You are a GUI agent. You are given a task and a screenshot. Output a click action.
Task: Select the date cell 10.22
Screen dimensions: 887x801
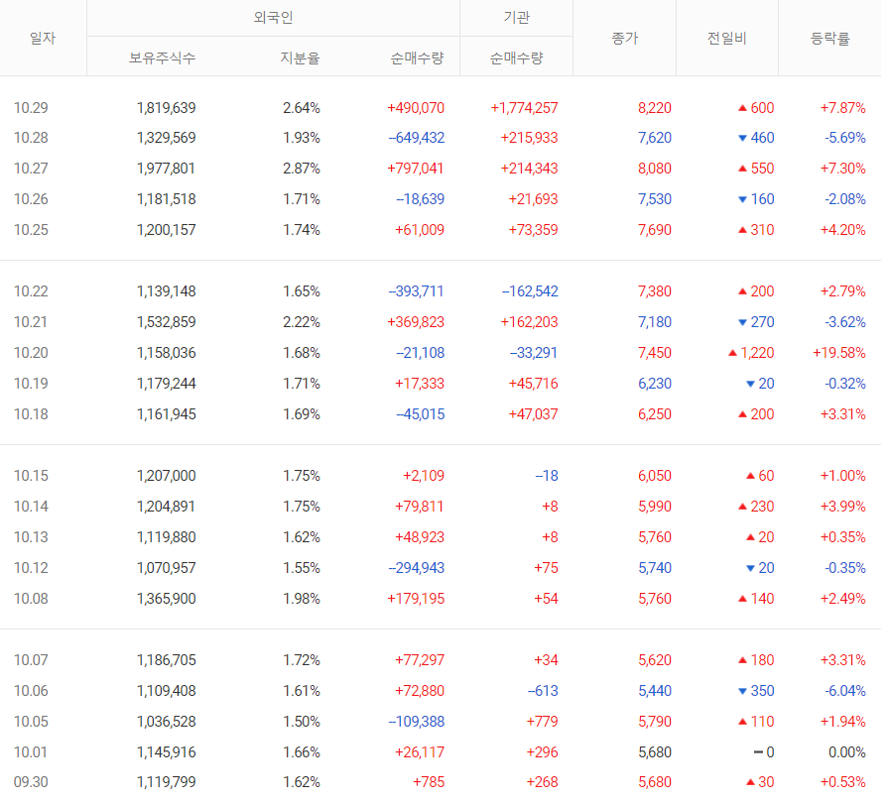(31, 291)
